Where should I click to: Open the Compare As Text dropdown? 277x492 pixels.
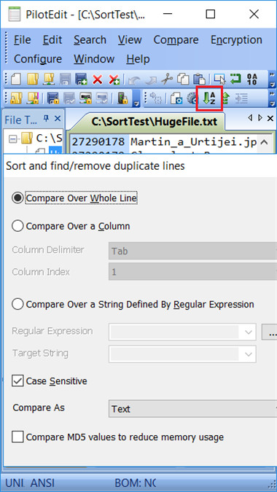(192, 409)
